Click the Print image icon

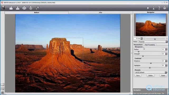tap(24, 8)
